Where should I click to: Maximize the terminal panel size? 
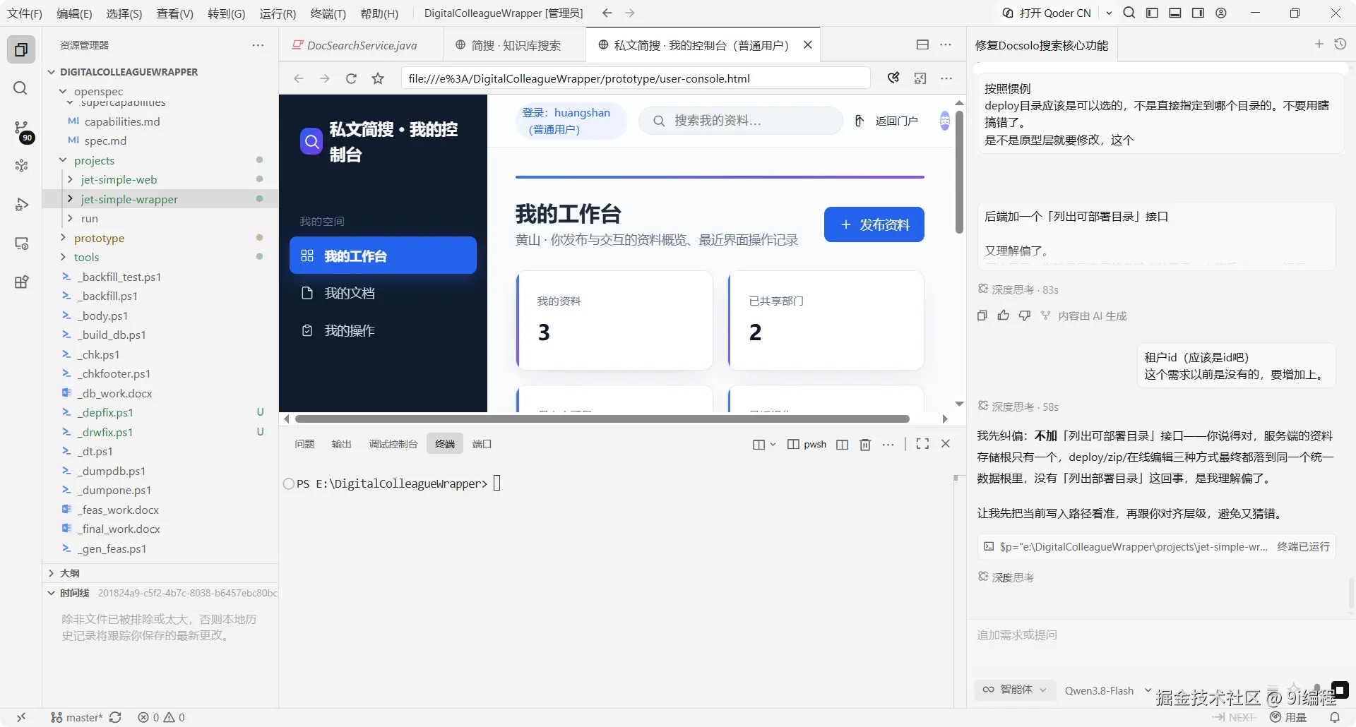coord(922,444)
